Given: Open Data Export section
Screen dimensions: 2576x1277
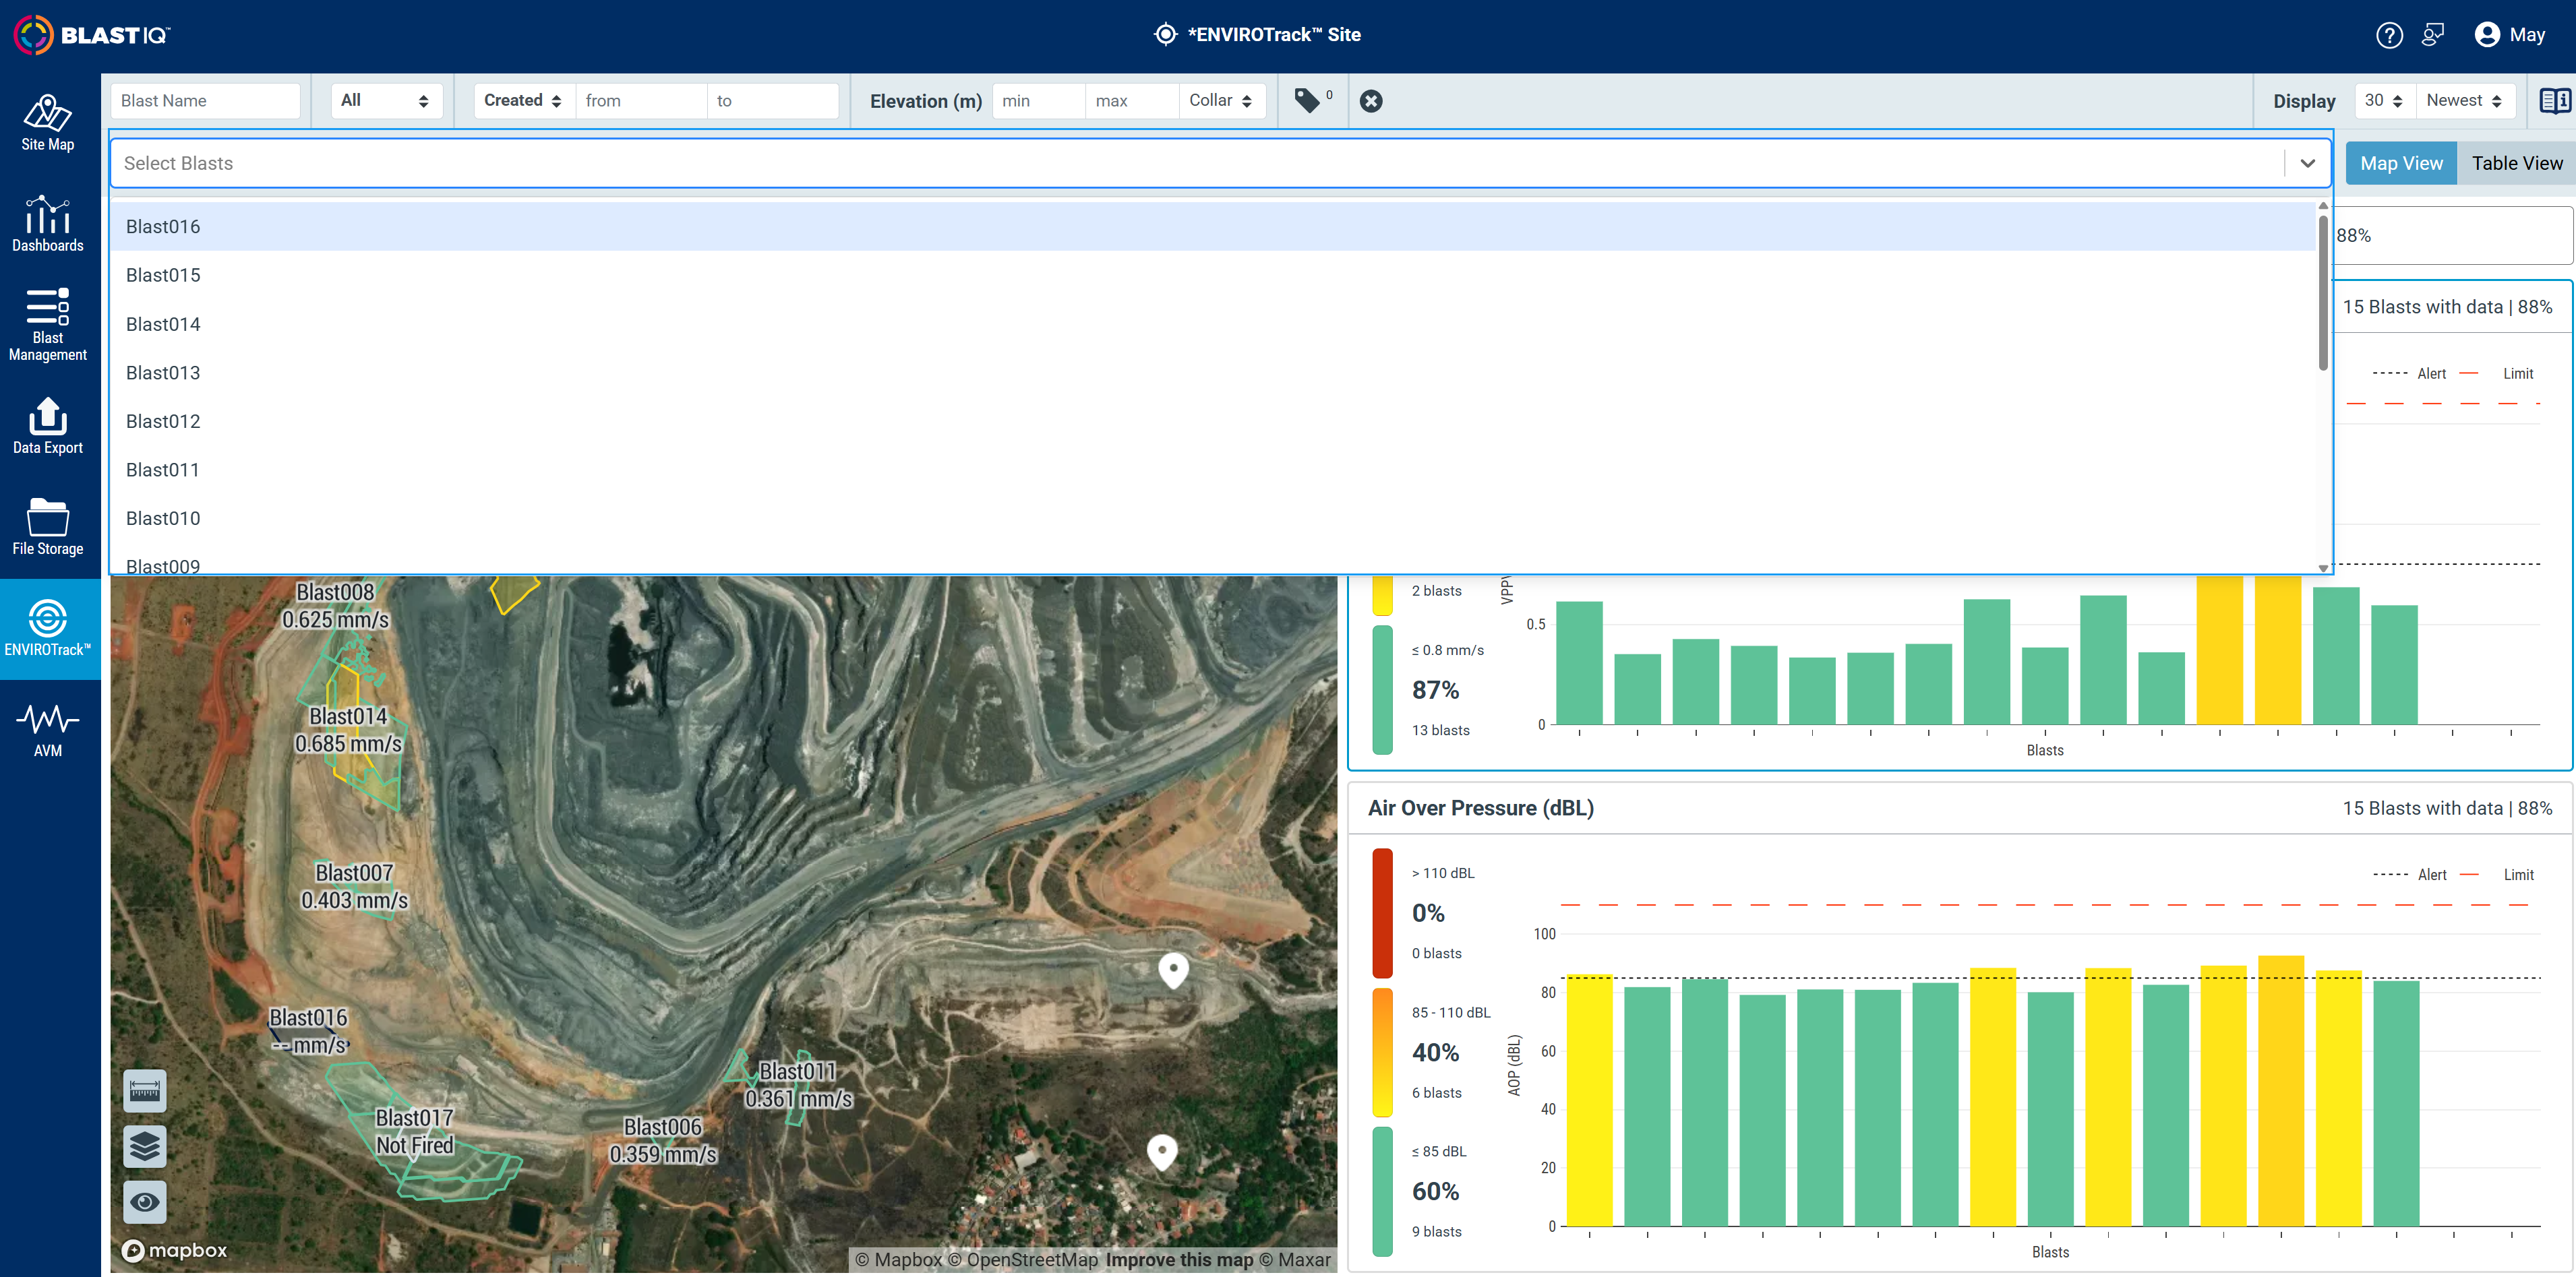Looking at the screenshot, I should point(48,426).
